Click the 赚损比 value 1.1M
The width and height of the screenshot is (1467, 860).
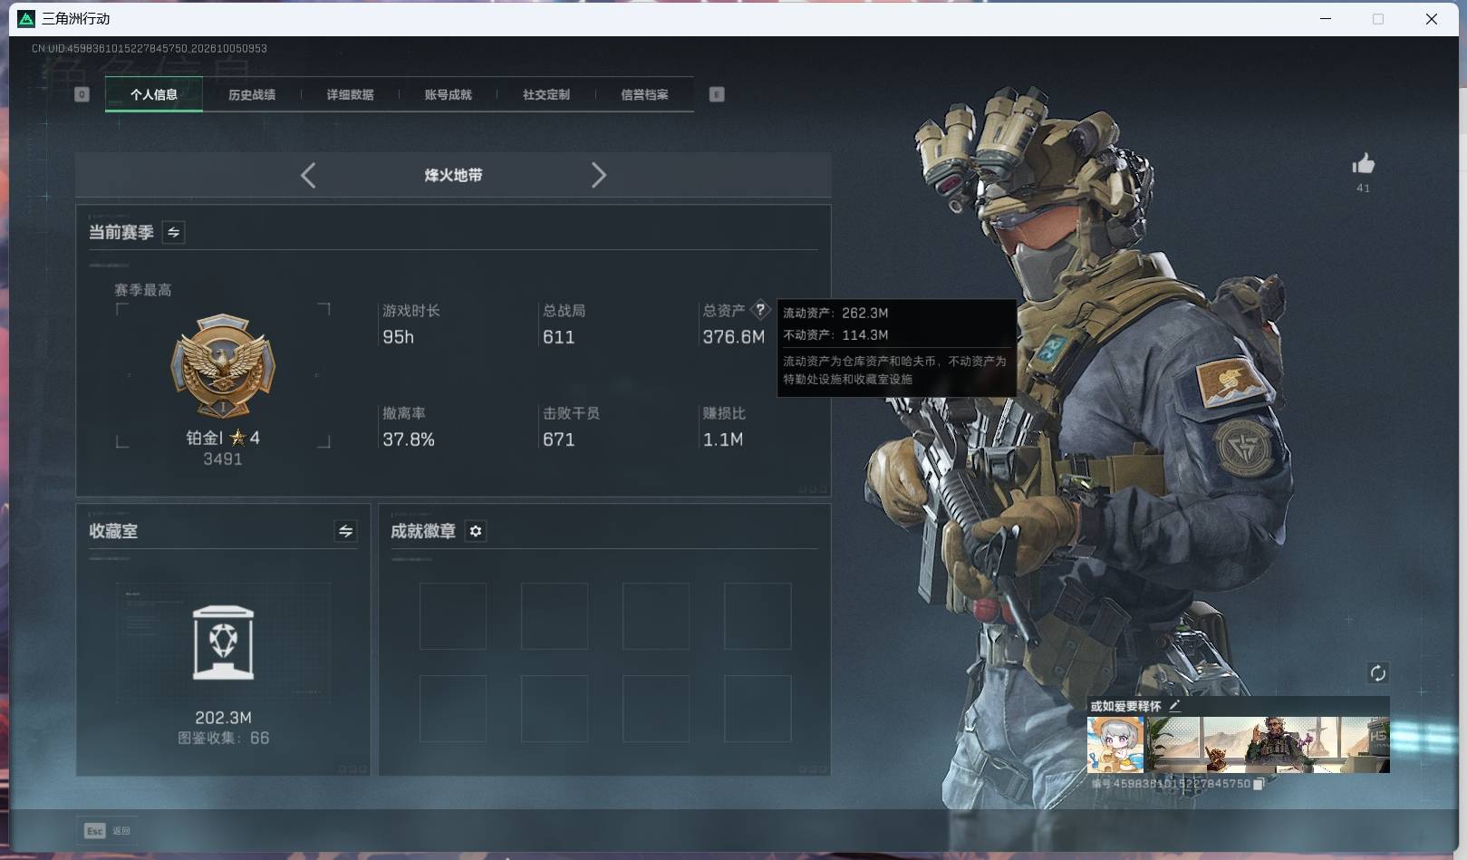[x=722, y=440]
